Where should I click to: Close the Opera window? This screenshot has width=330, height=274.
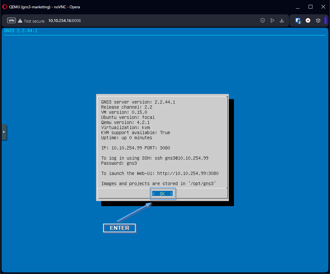tap(322, 7)
